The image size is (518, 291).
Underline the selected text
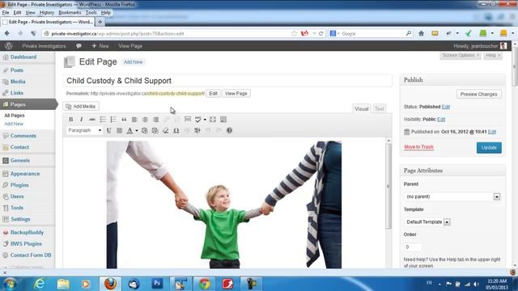click(x=108, y=131)
